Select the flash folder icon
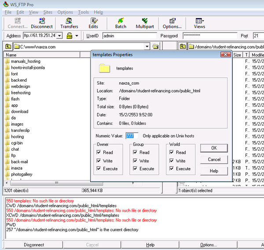The image size is (264, 250). [x=7, y=99]
